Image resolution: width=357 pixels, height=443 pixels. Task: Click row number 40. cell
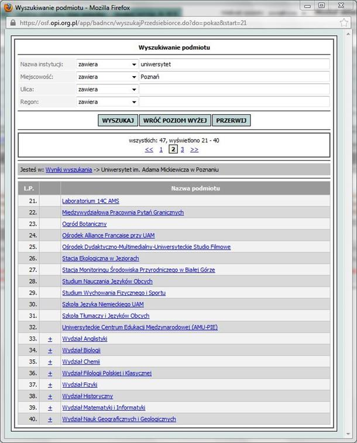[x=29, y=420]
